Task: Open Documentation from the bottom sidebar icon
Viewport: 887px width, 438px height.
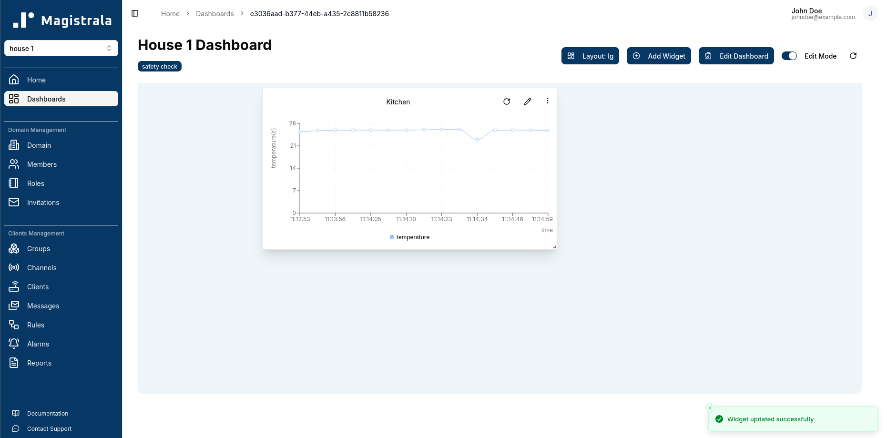Action: click(x=16, y=413)
